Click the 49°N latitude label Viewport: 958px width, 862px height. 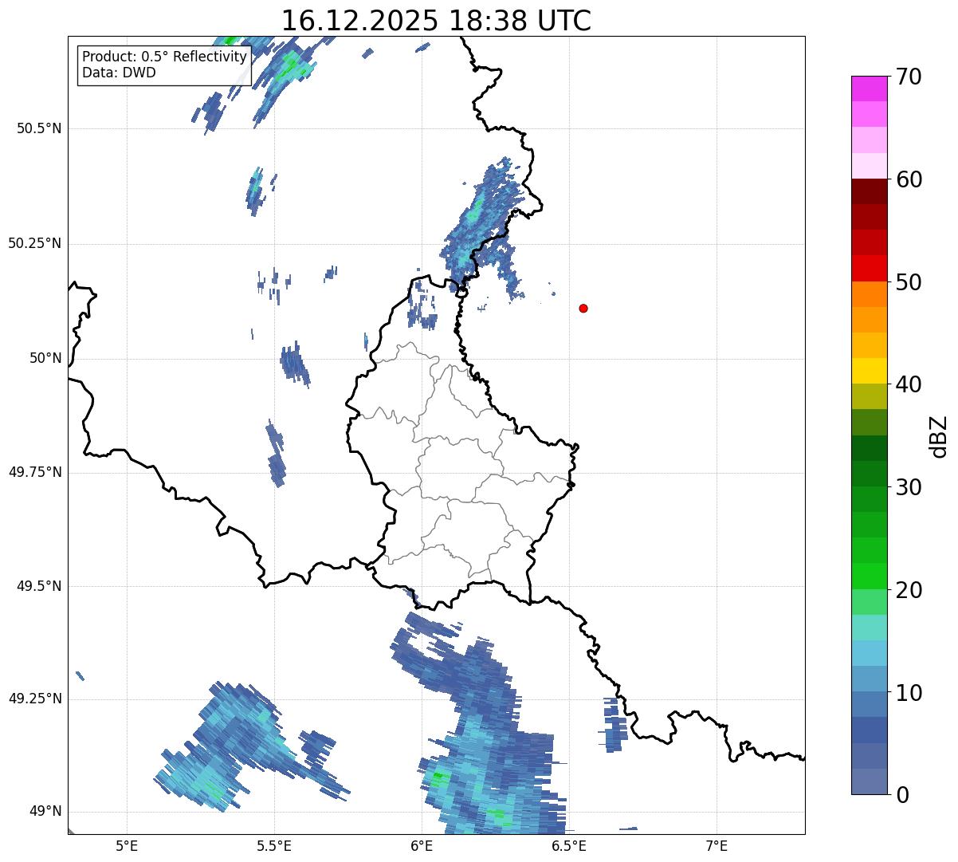[45, 812]
